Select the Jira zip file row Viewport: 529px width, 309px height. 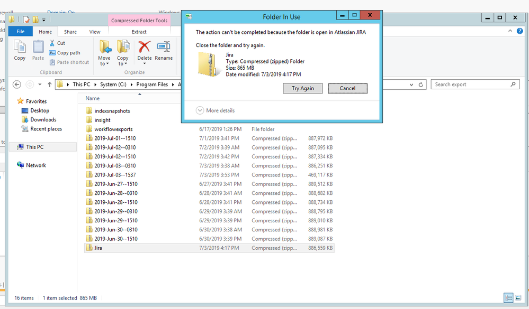[x=209, y=248]
